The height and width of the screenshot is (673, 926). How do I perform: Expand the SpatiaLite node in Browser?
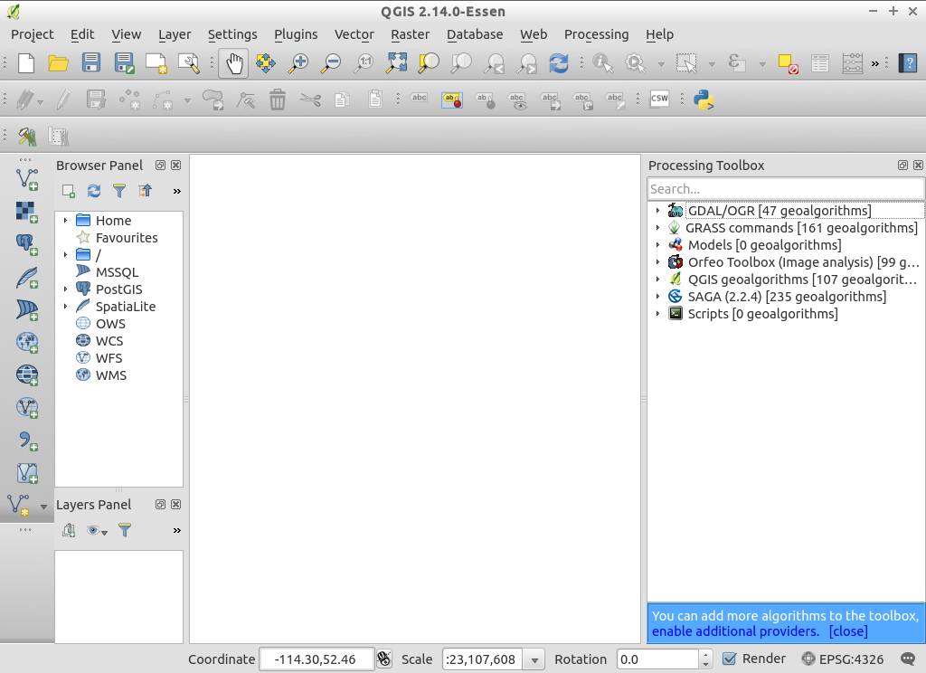tap(65, 306)
